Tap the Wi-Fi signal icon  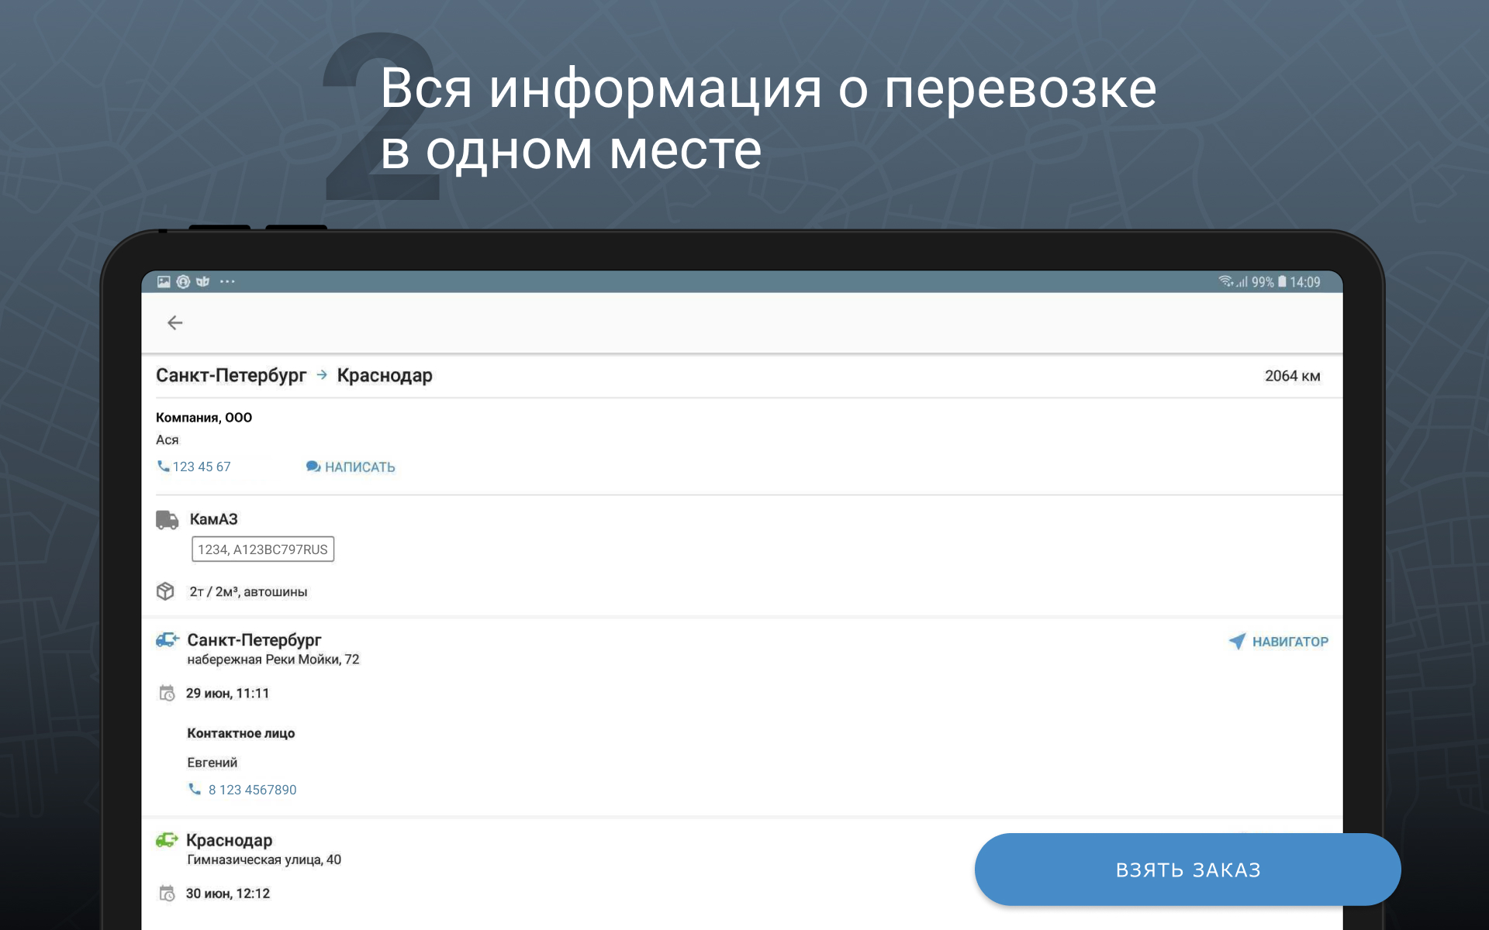[1225, 282]
